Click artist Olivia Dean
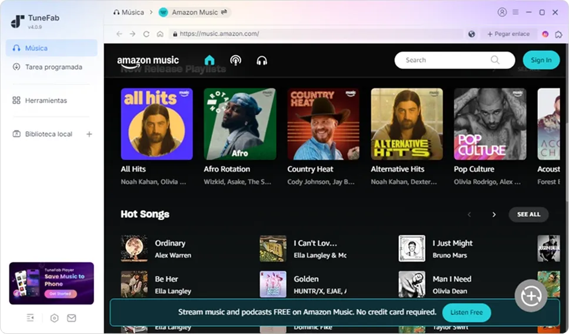The image size is (569, 334). point(450,291)
